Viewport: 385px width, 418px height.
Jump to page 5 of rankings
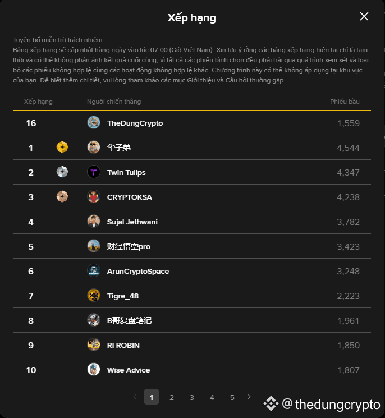(x=232, y=397)
